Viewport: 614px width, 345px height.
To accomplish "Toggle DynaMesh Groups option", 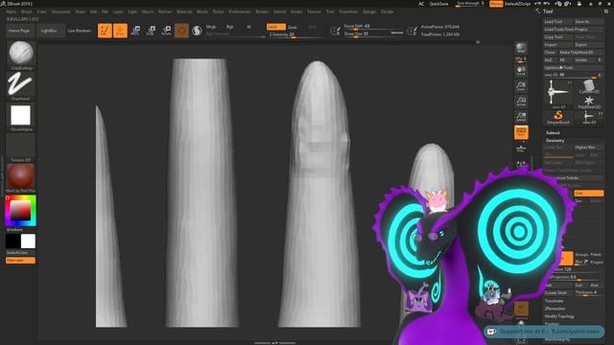I will pyautogui.click(x=581, y=255).
